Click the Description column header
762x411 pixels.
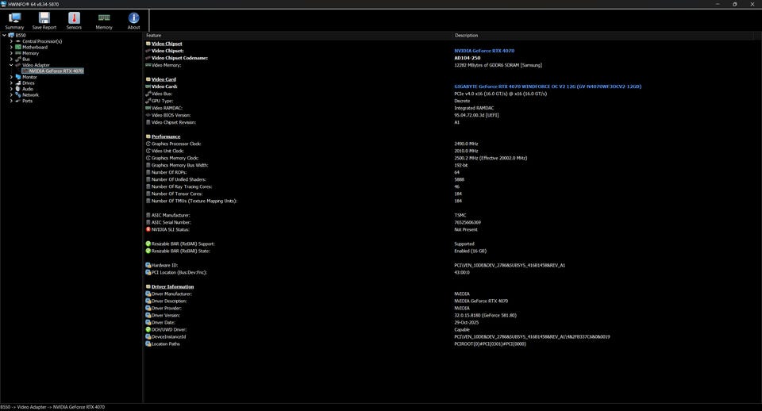(466, 35)
